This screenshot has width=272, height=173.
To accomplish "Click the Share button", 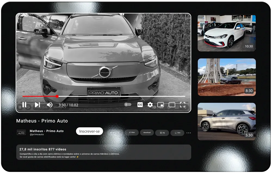I will point(132,132).
